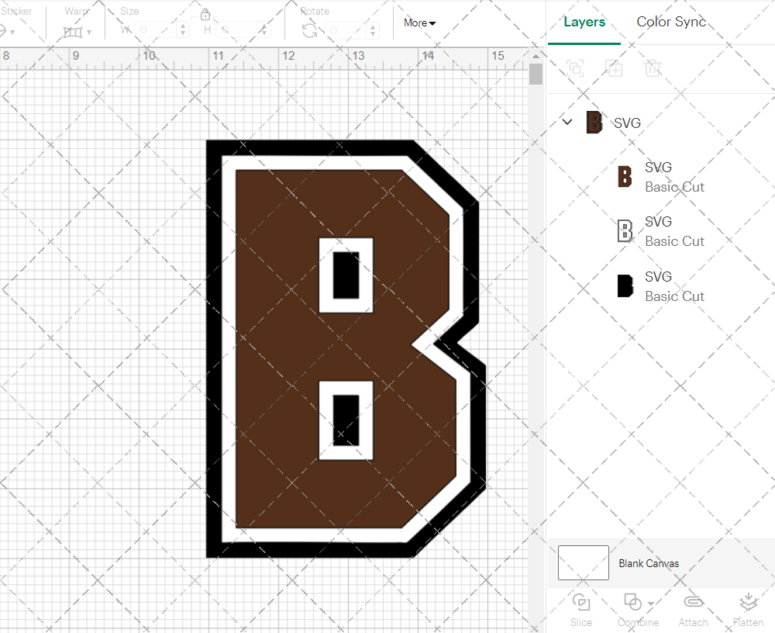Viewport: 775px width, 633px height.
Task: Collapse the SVG layer group
Action: [567, 122]
